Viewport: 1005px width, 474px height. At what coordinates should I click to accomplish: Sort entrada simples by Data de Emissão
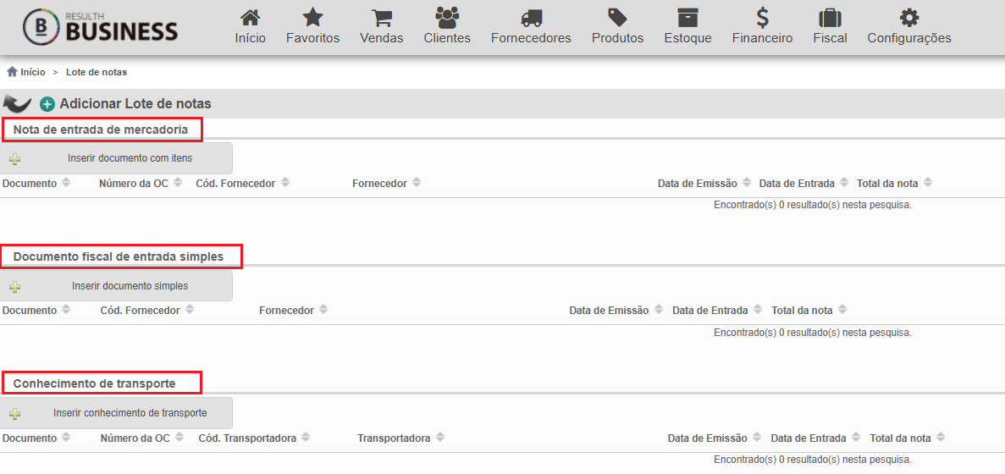point(616,310)
